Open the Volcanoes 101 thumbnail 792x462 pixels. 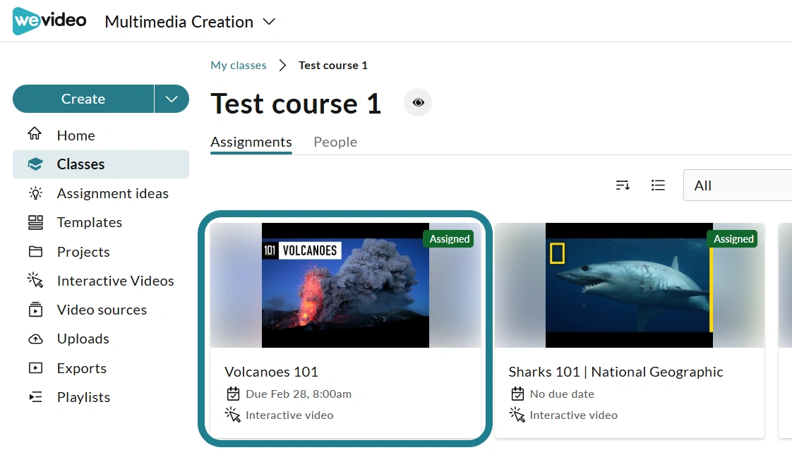coord(345,285)
